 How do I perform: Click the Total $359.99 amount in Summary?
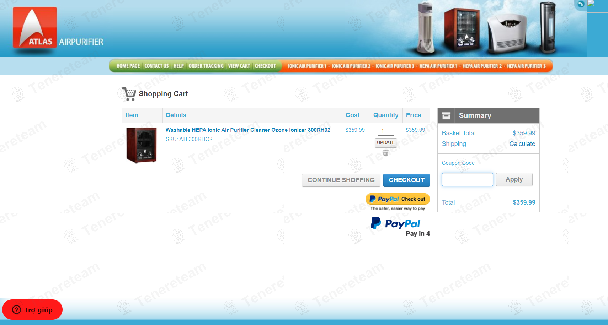pyautogui.click(x=524, y=202)
